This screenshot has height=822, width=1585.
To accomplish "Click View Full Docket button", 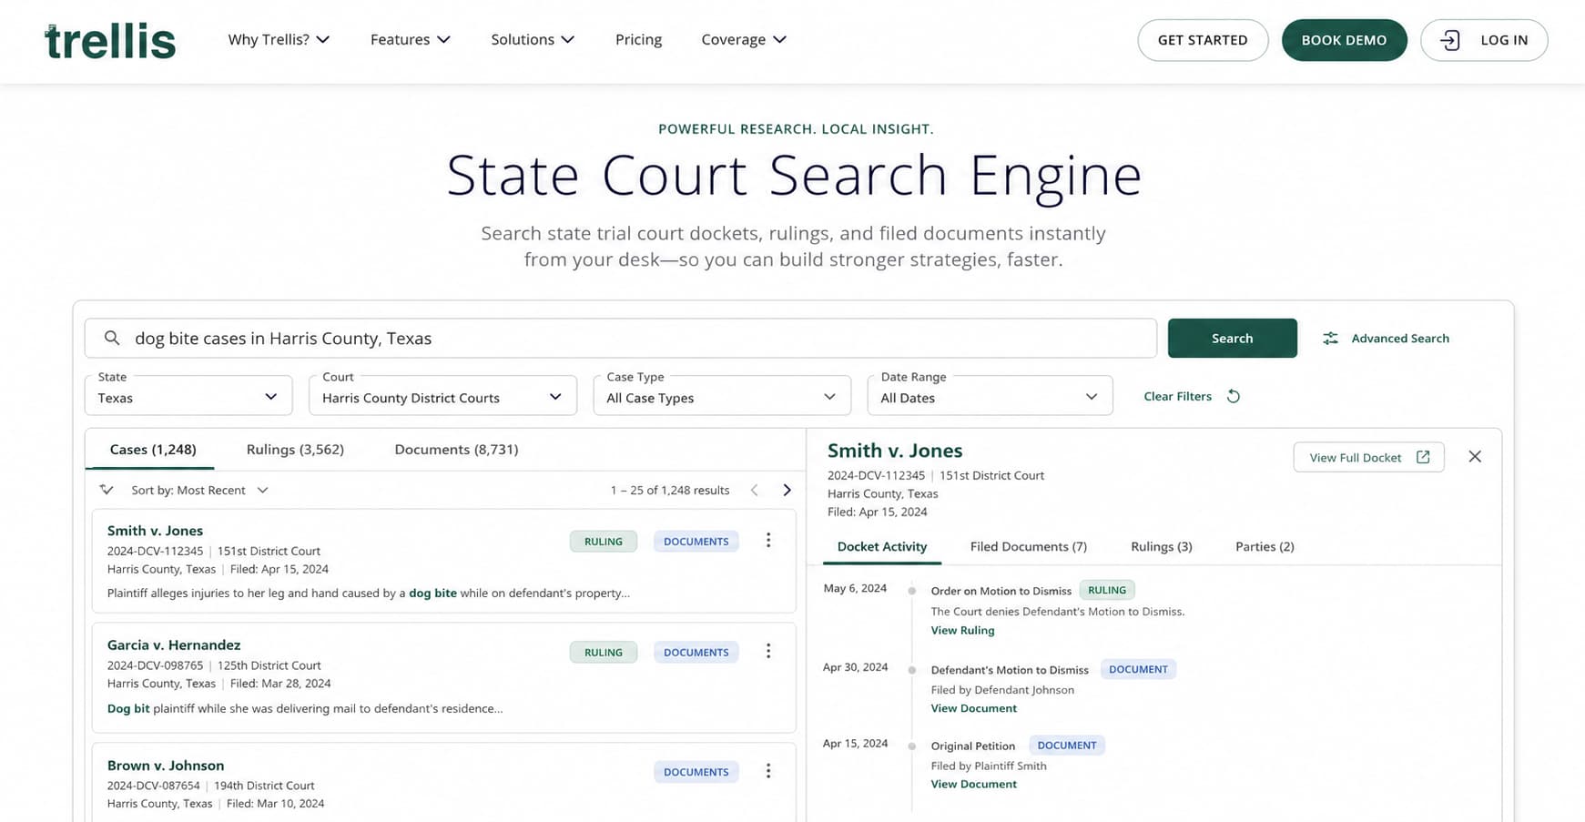I will coord(1368,457).
